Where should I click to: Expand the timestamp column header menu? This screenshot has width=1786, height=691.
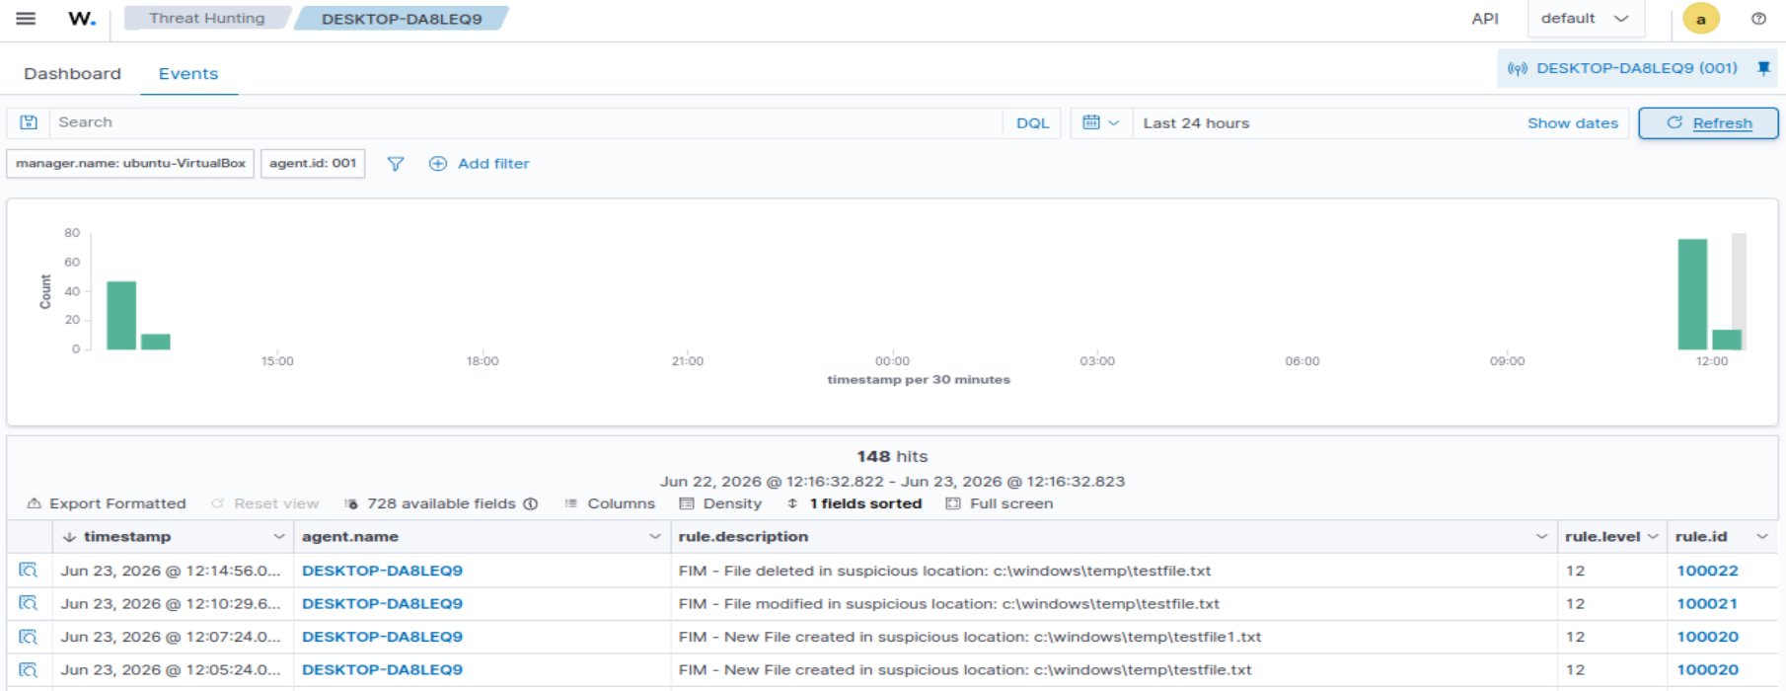(278, 537)
